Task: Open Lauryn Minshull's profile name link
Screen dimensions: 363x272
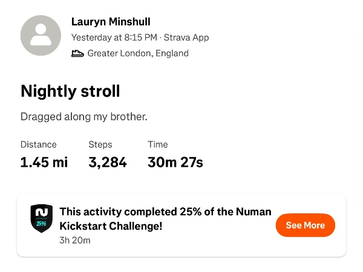Action: click(x=111, y=22)
